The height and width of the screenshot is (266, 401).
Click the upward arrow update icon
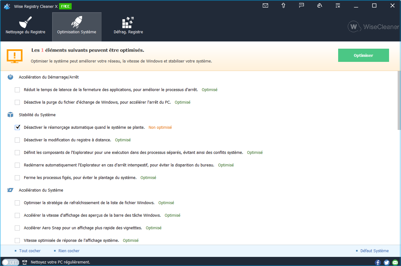pyautogui.click(x=283, y=6)
